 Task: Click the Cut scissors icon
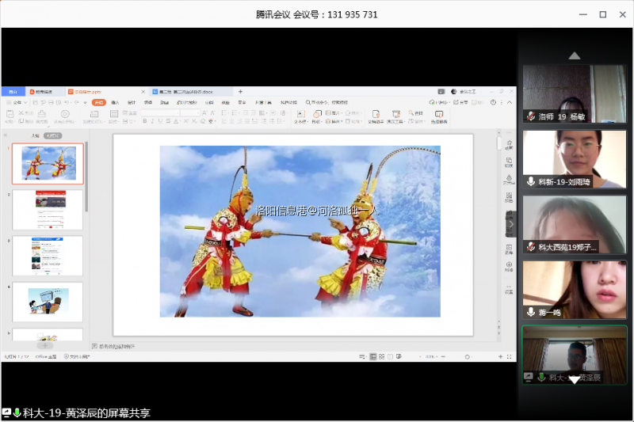[x=21, y=113]
